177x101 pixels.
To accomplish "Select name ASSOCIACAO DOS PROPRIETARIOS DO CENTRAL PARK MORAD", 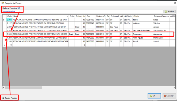I will tap(40, 34).
